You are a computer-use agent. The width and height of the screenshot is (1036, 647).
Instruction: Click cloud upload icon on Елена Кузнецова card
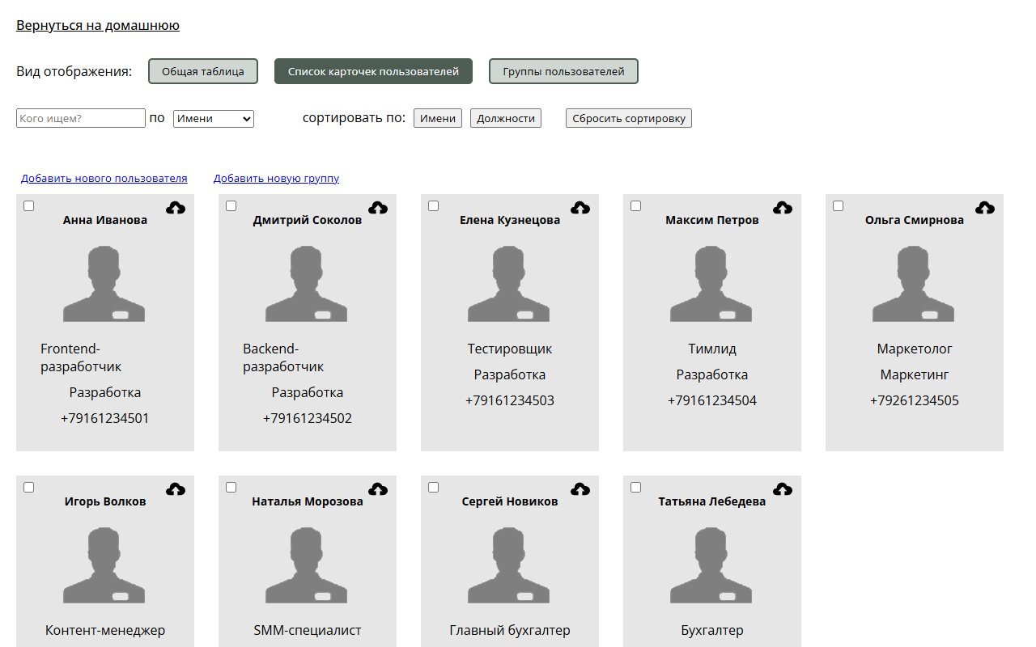coord(580,209)
